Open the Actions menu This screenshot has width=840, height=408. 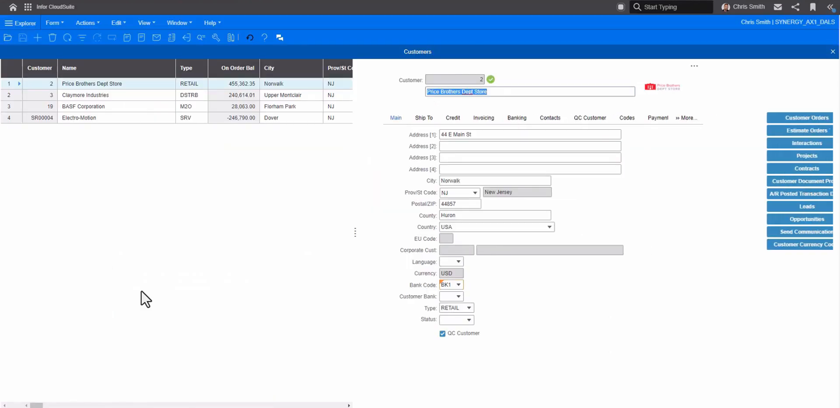87,23
